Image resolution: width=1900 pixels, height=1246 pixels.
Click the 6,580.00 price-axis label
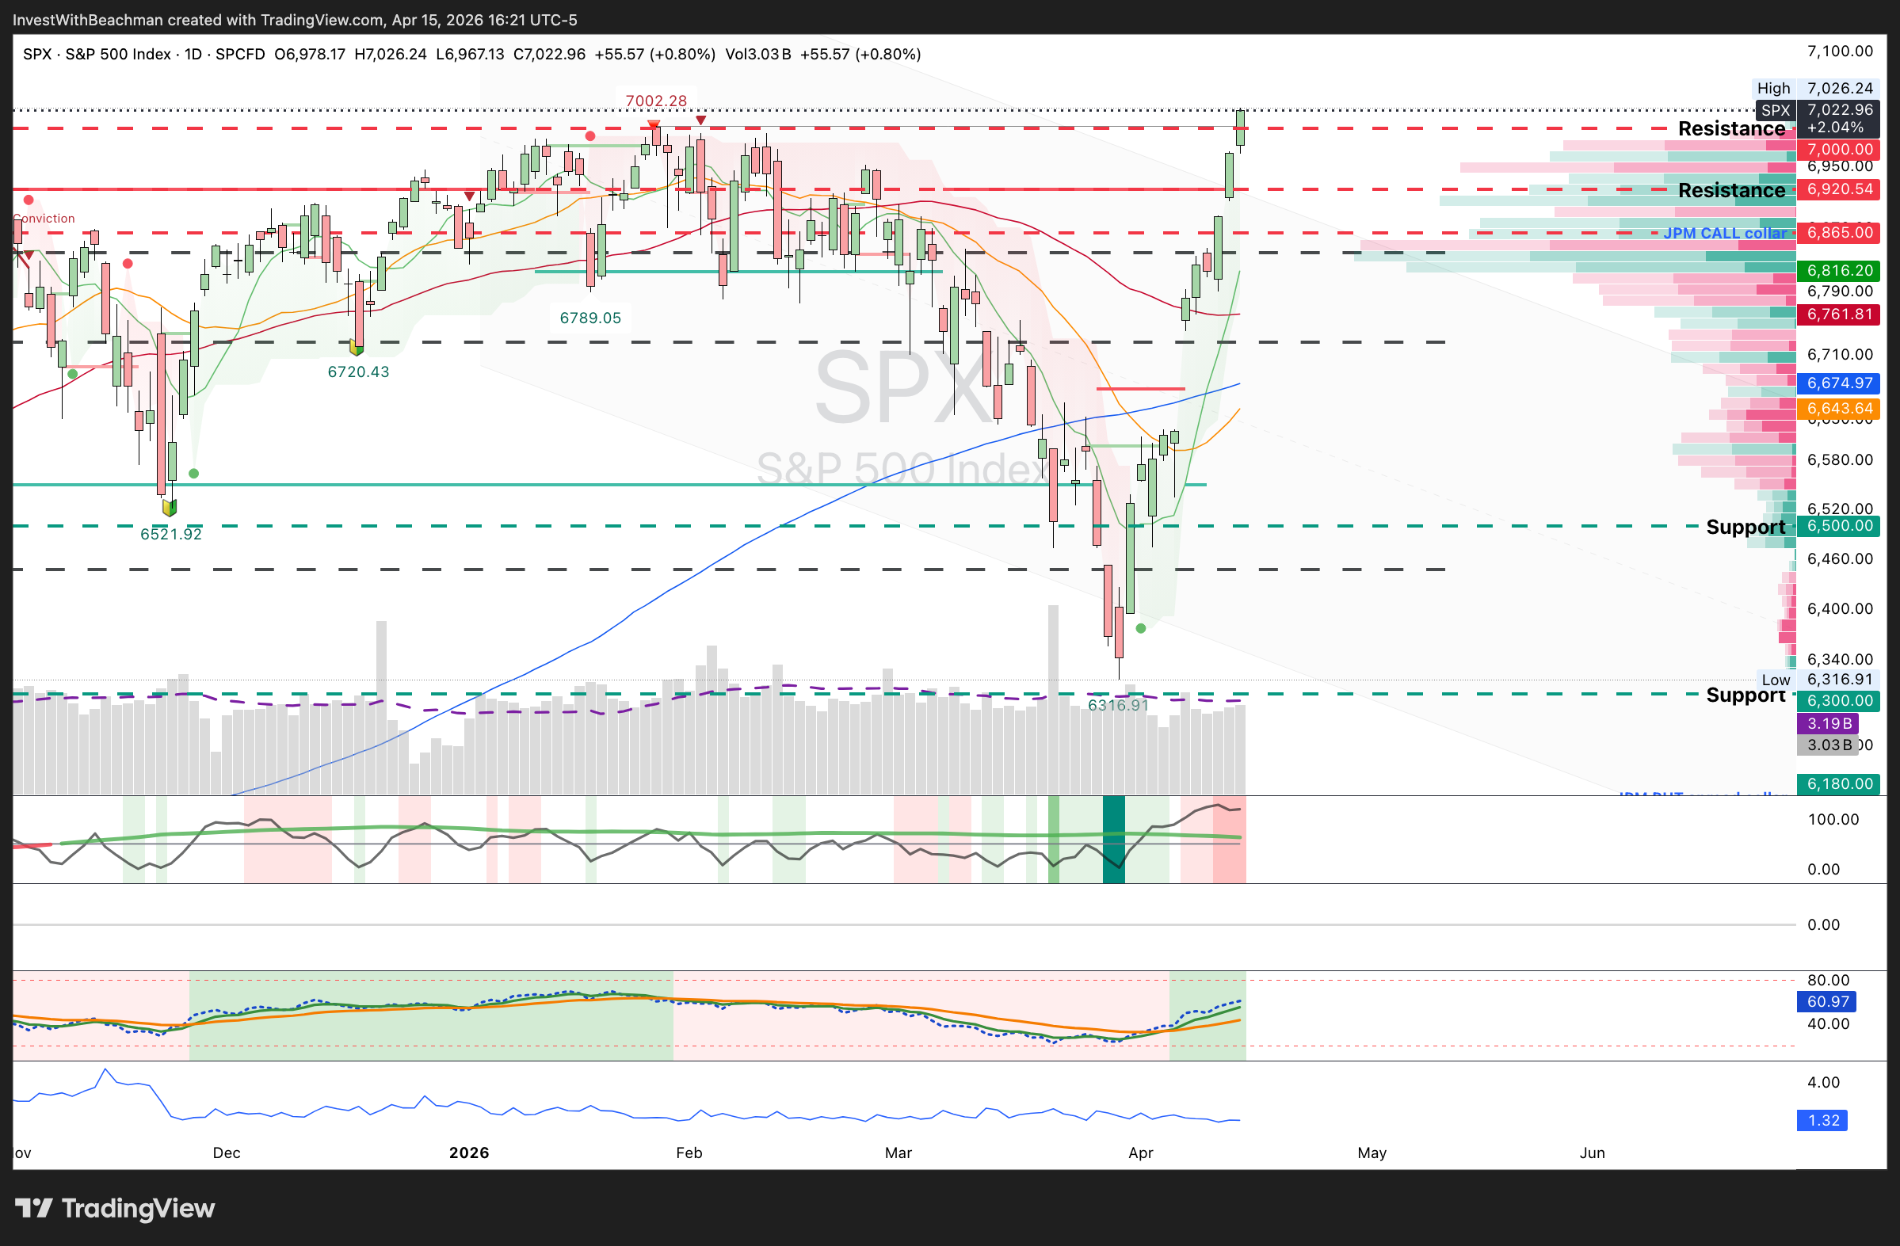[1840, 459]
